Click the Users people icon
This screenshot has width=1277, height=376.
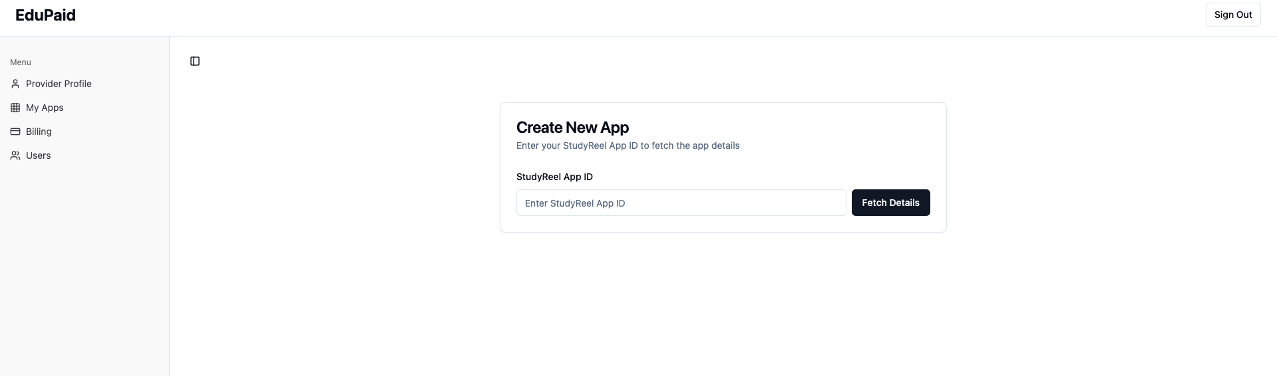click(15, 155)
